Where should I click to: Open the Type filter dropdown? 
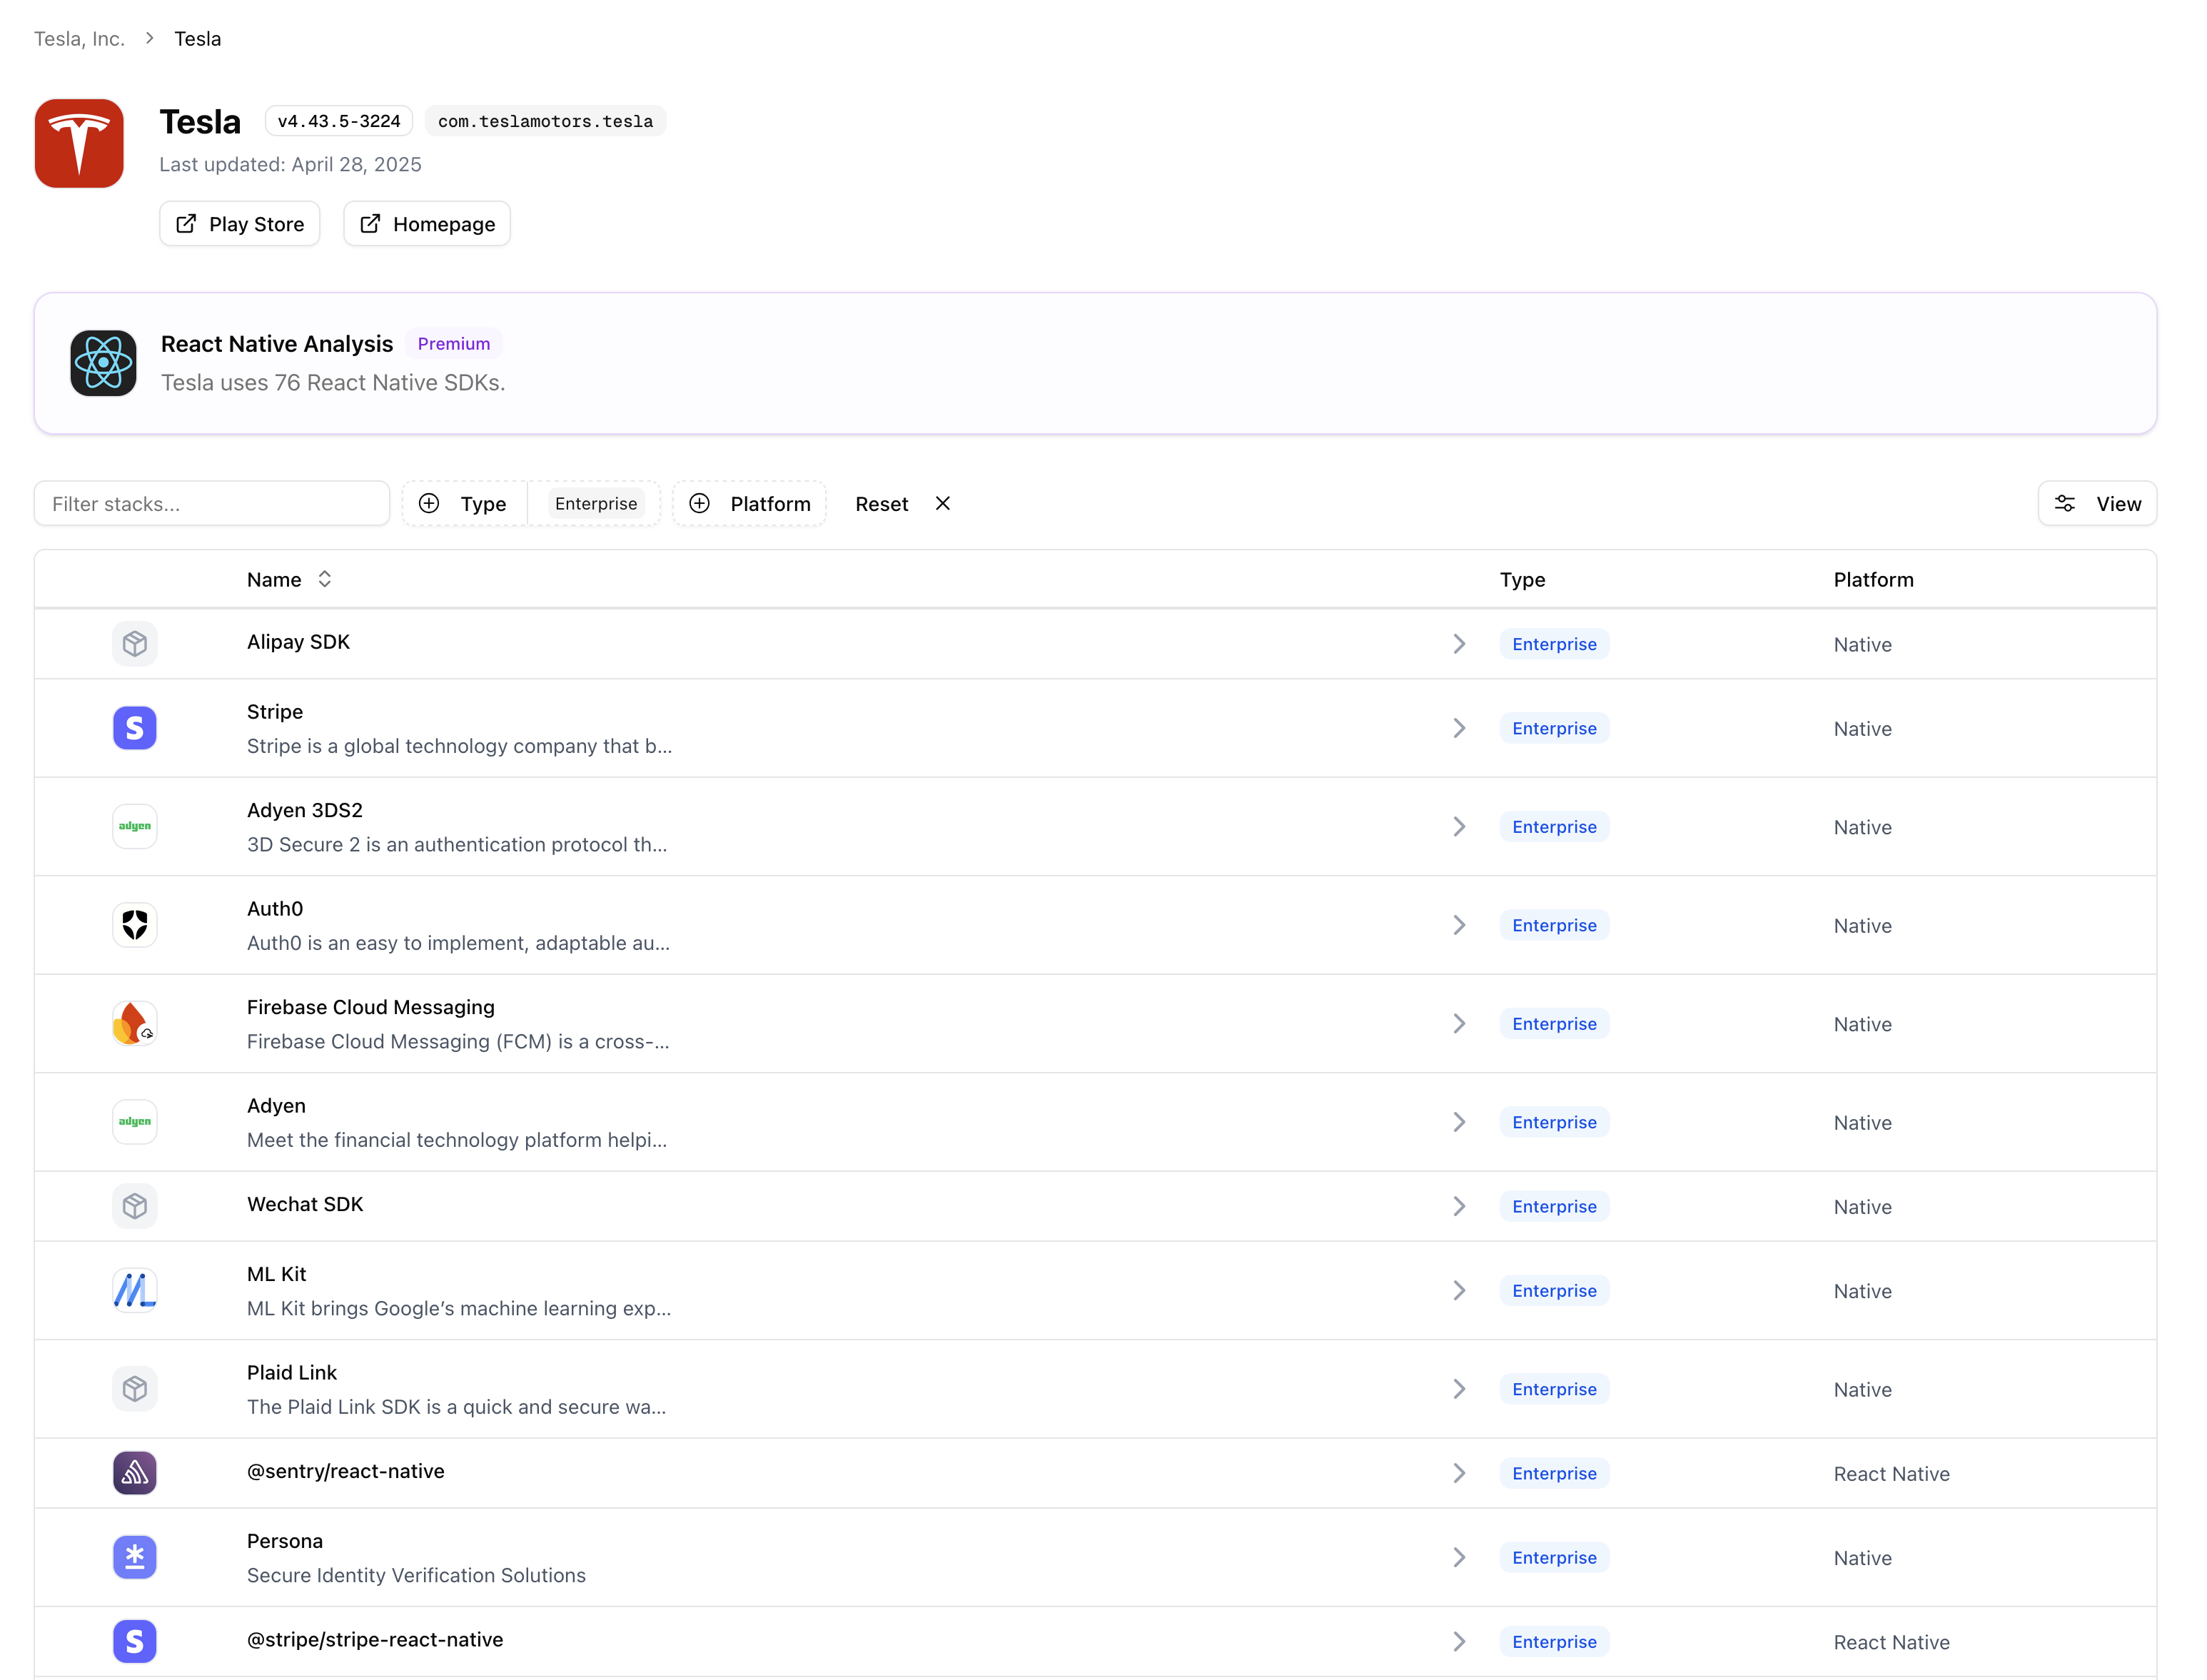(464, 504)
